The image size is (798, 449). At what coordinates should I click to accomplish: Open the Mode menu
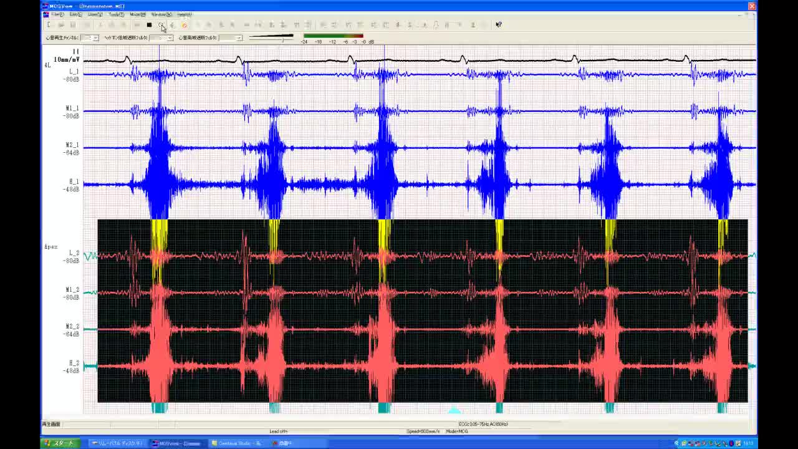[138, 14]
